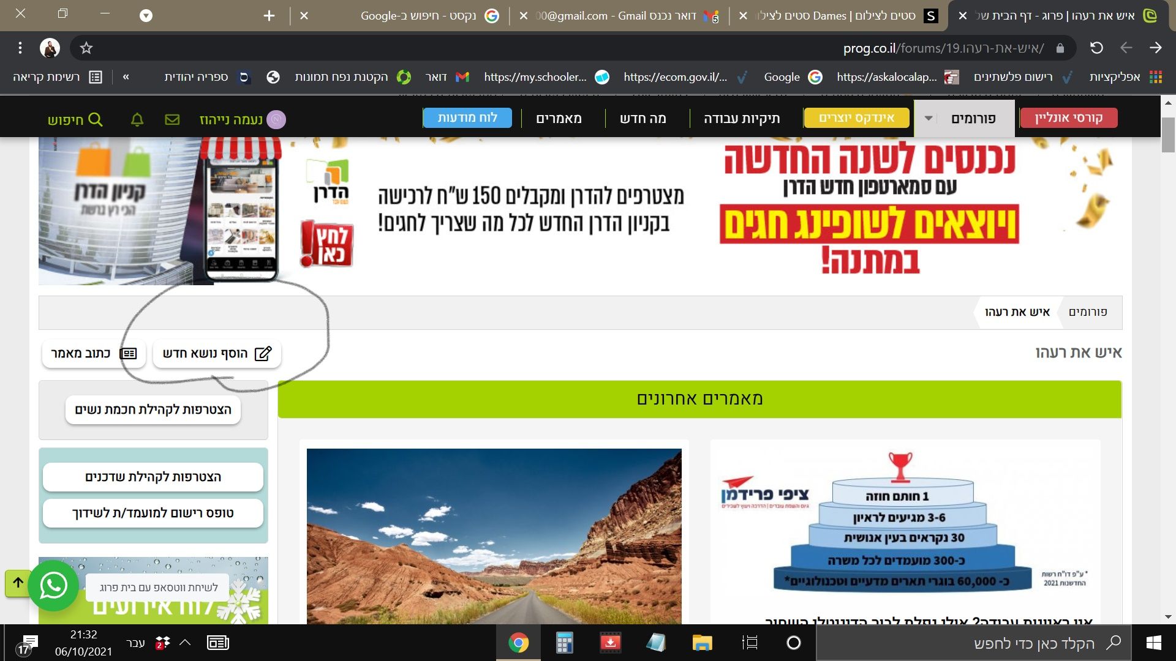Expand the bookmarks overflow chevron «
This screenshot has height=661, width=1176.
(x=126, y=77)
